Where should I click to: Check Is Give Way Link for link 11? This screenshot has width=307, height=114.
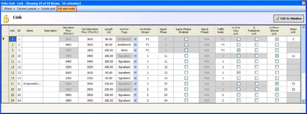(238, 61)
